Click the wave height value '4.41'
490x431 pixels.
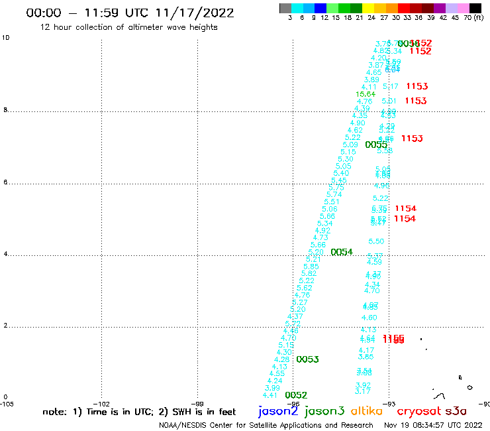[269, 395]
